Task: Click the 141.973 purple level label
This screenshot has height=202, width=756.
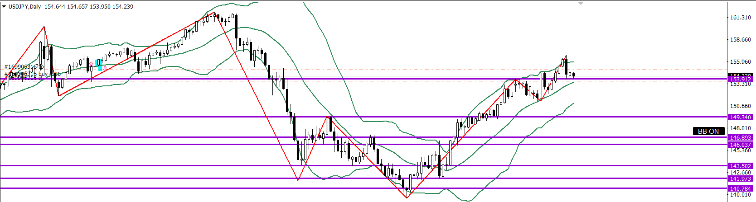Action: tap(740, 179)
